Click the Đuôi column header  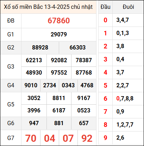coord(128,7)
